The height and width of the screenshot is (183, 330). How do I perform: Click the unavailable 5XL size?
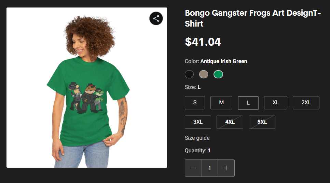262,122
